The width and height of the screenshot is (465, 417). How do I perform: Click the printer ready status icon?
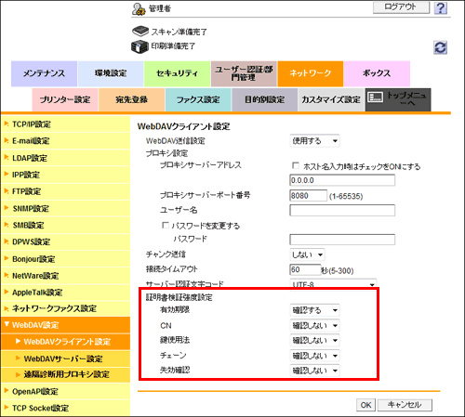[x=139, y=46]
